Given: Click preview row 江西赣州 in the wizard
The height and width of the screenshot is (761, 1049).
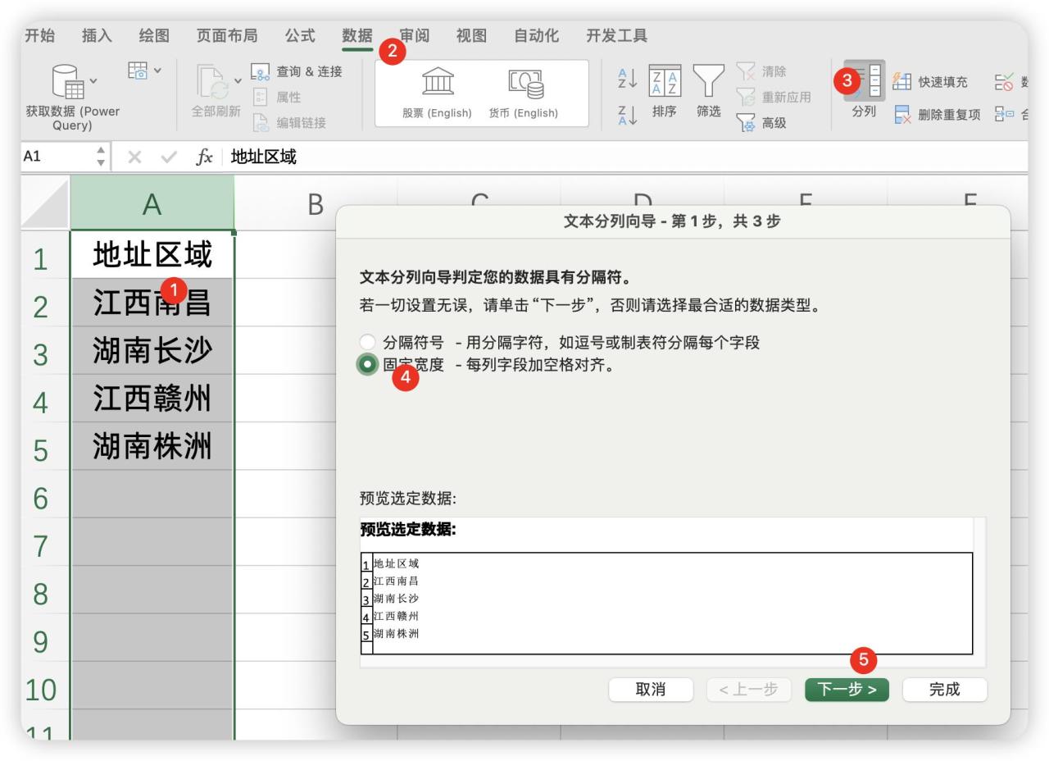Looking at the screenshot, I should coord(396,616).
